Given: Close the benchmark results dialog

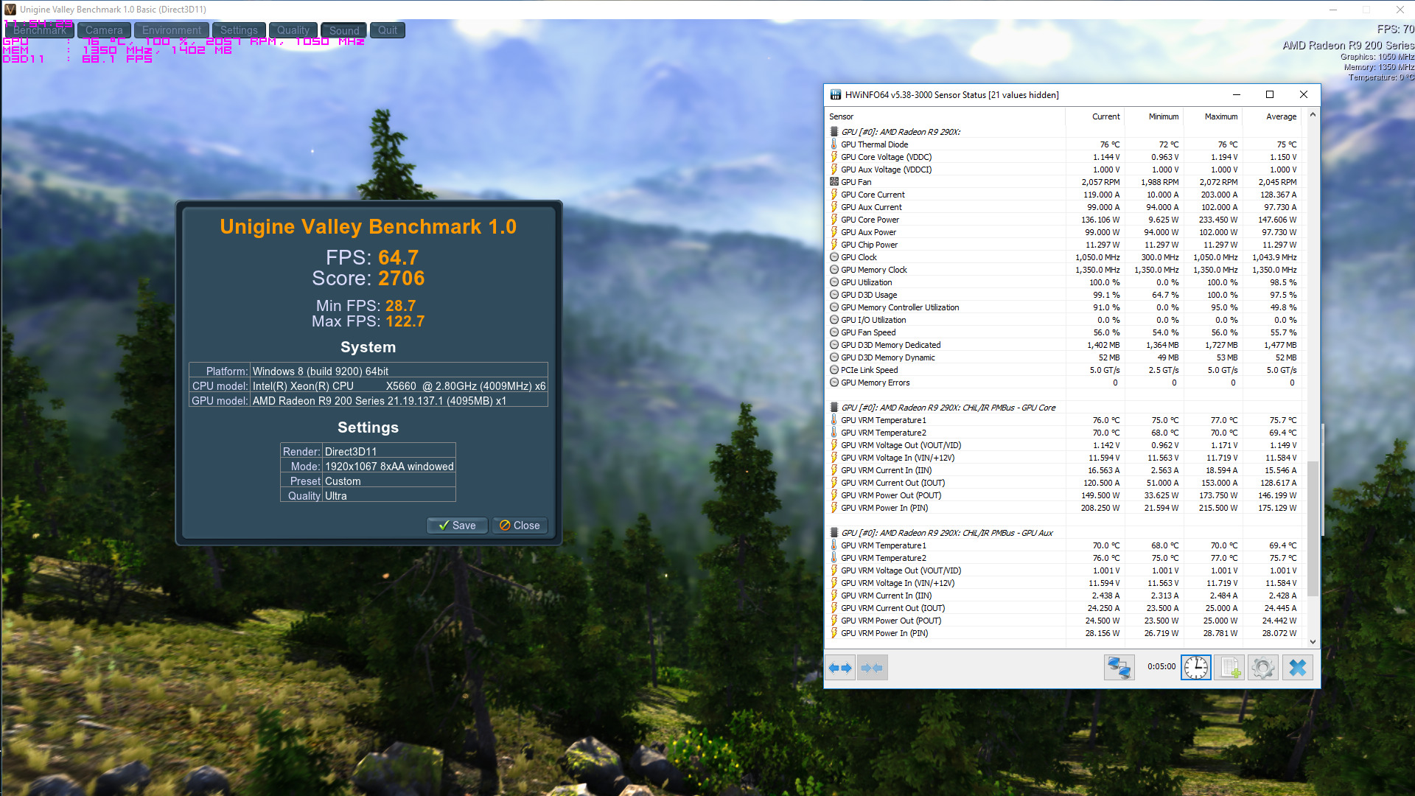Looking at the screenshot, I should [x=520, y=526].
